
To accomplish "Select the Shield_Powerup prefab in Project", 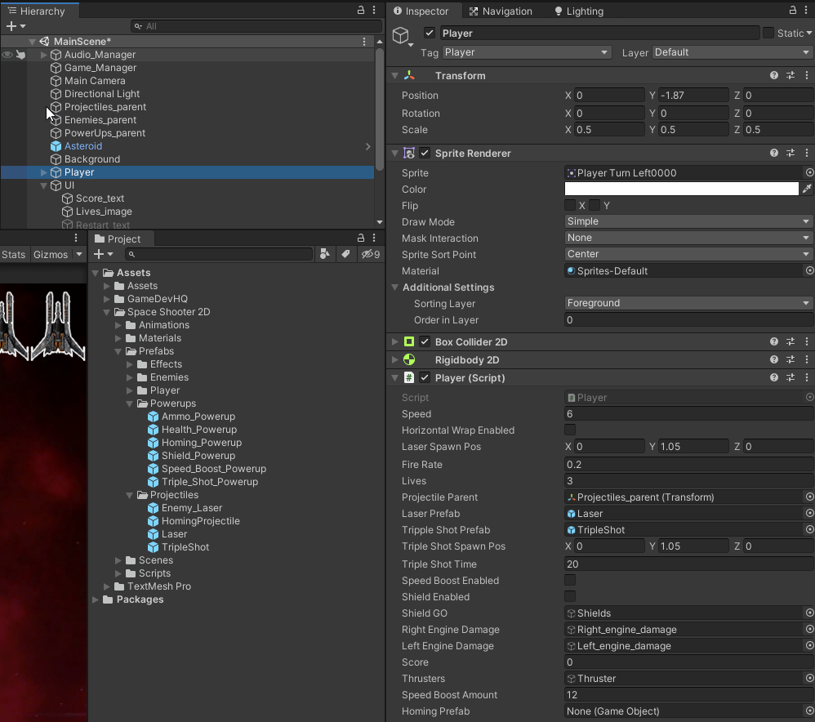I will coord(198,456).
